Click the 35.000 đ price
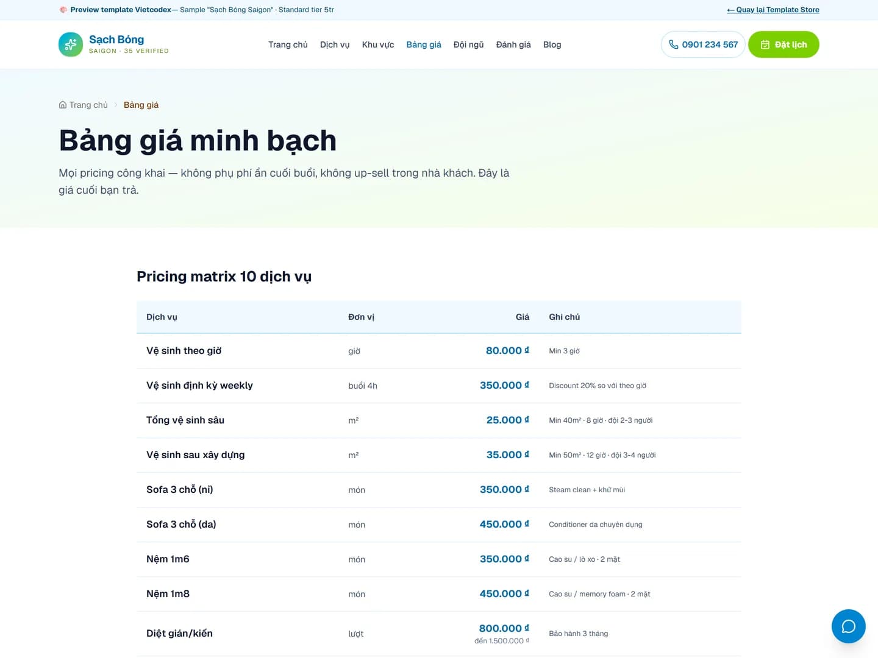This screenshot has width=878, height=658. tap(508, 455)
